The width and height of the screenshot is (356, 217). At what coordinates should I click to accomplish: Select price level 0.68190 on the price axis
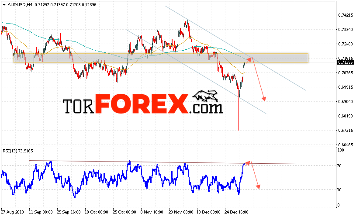(346, 116)
